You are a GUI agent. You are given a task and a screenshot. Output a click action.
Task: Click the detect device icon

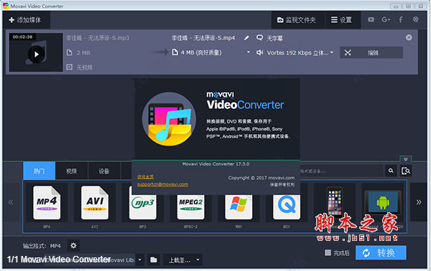[x=406, y=171]
